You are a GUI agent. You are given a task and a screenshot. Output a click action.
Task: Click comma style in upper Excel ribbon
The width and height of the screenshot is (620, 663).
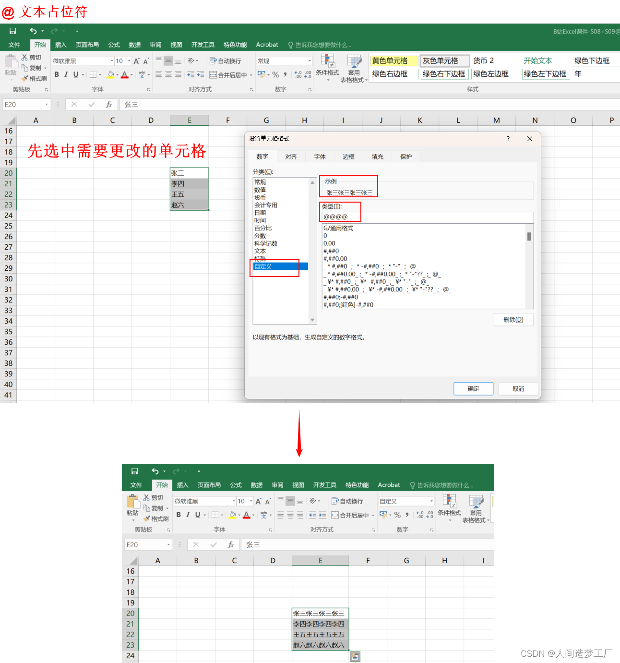coord(285,74)
